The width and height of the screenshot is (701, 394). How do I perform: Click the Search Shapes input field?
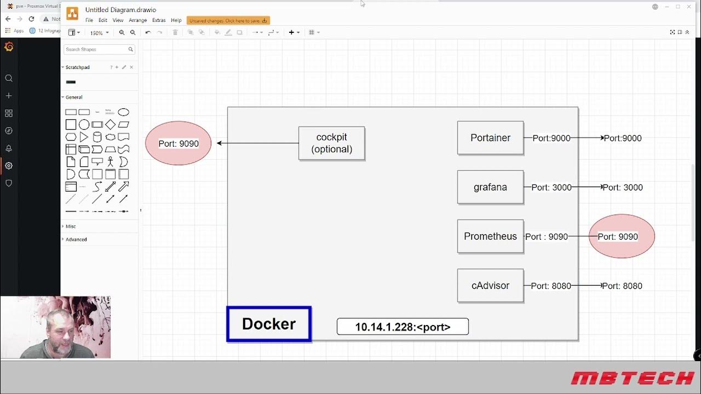point(99,49)
